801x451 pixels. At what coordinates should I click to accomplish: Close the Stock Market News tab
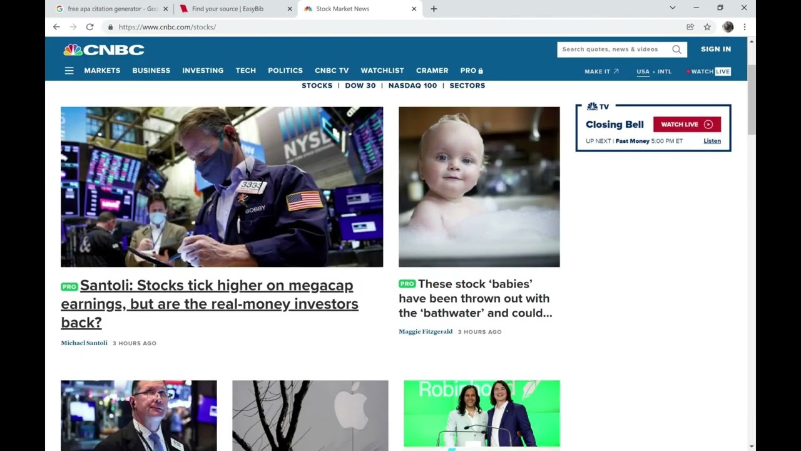(x=414, y=9)
